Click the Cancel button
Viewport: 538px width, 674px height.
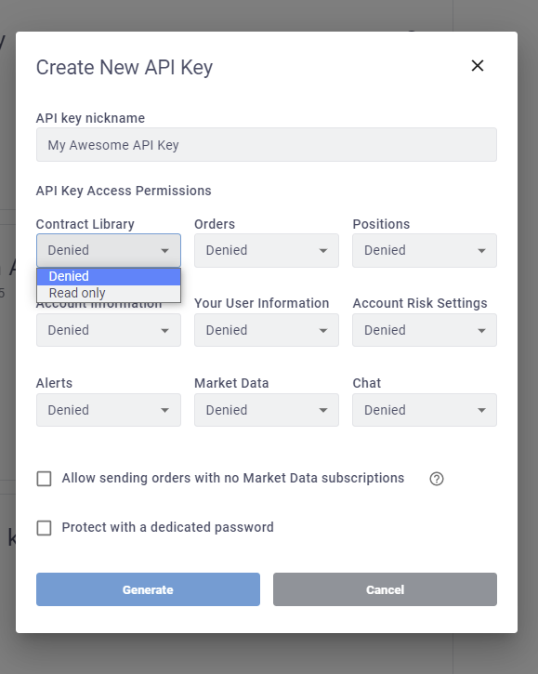385,589
